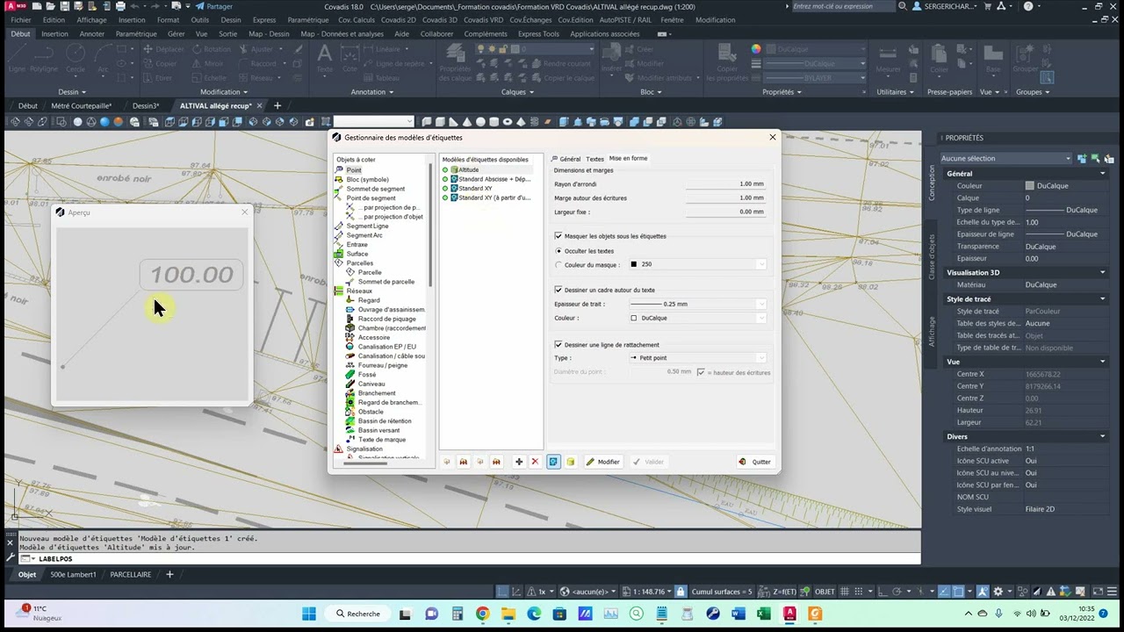Click the Couleur DuCalque swatch in Propriétés
This screenshot has height=632, width=1124.
pos(1030,186)
